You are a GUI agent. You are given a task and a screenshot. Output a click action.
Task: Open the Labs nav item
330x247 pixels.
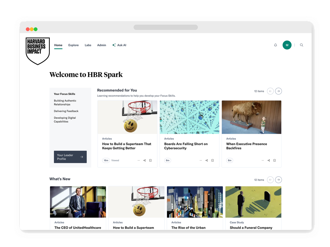click(88, 45)
